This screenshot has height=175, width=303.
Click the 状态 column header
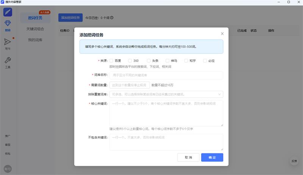click(x=253, y=31)
